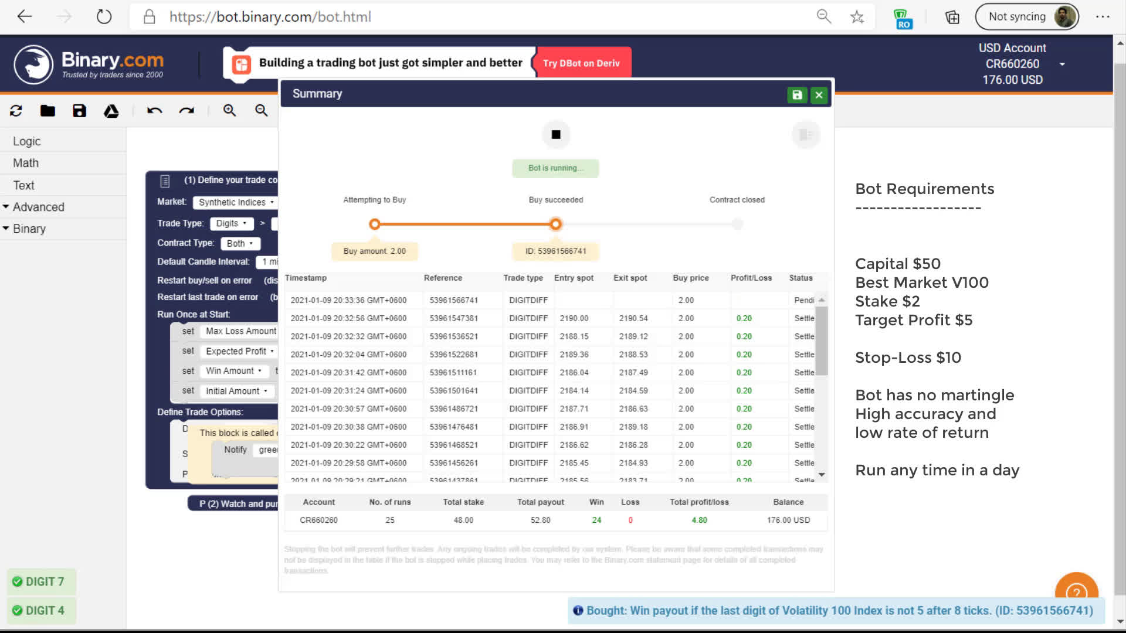Zoom in the block workspace

click(229, 111)
